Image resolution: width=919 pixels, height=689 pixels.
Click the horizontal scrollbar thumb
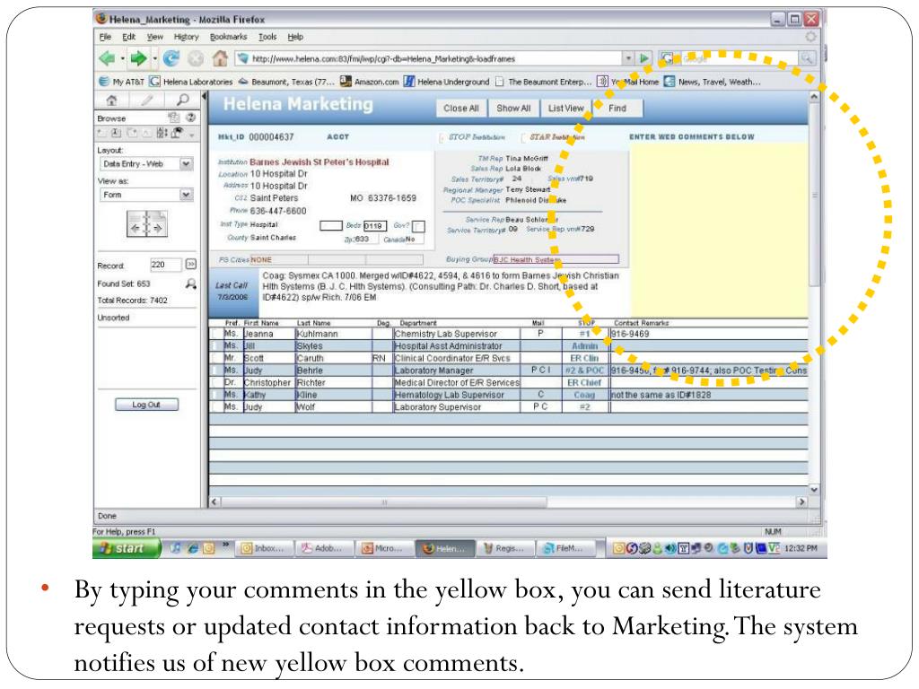pyautogui.click(x=384, y=502)
